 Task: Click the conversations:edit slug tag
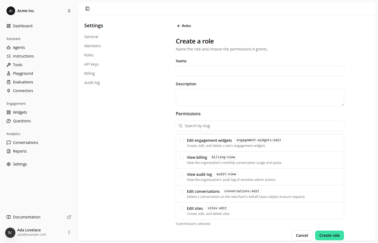tap(242, 191)
